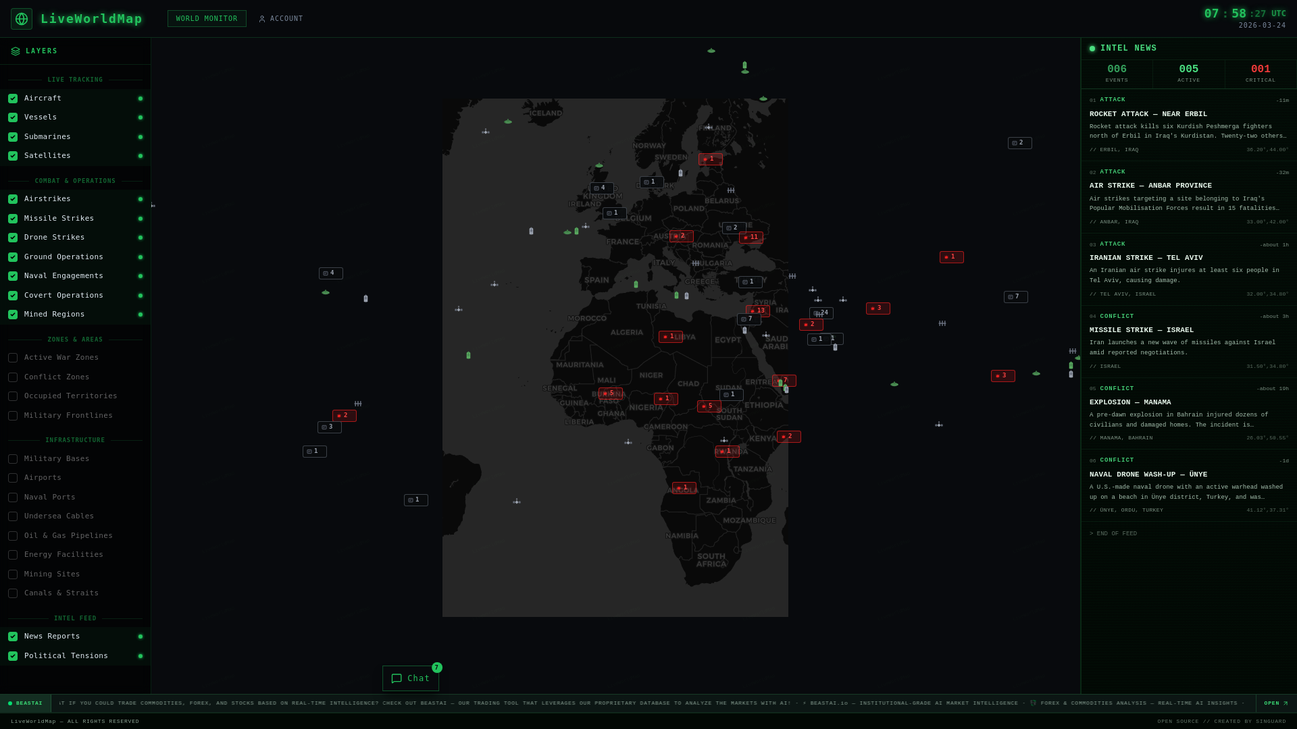Click the Account user icon
Screen dimensions: 1297x729
click(262, 19)
